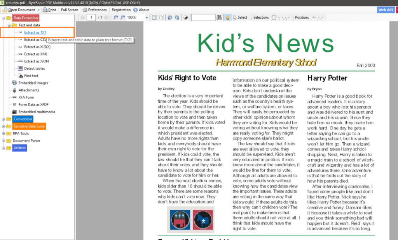Click the search text input field
The width and height of the screenshot is (398, 240).
(x=203, y=17)
